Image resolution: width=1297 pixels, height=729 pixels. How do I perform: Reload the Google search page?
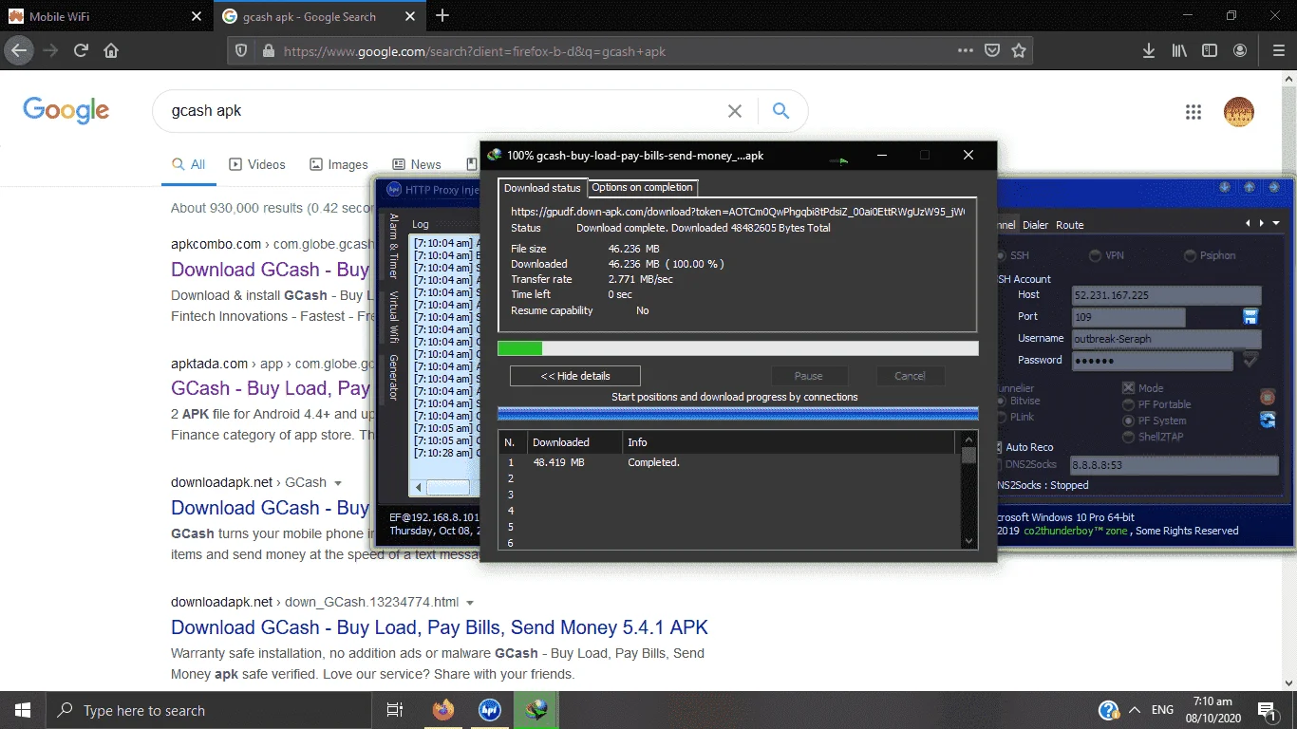pos(81,51)
